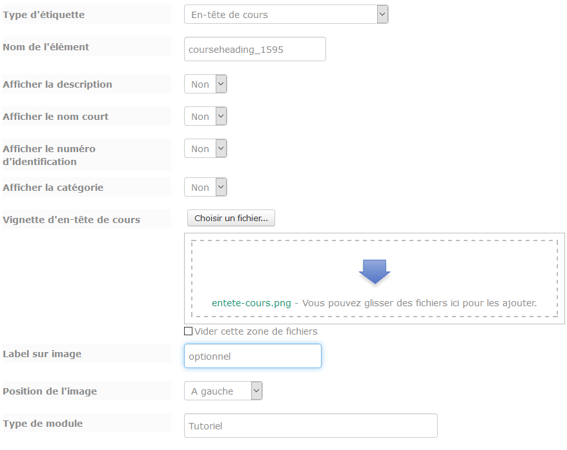Click the Afficher la catégorie label text
The width and height of the screenshot is (567, 450).
pos(53,188)
